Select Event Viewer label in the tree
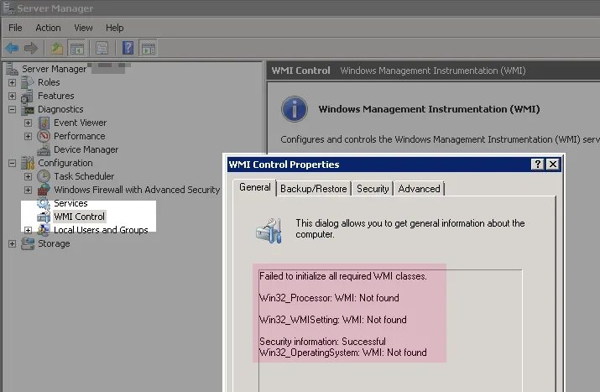600x392 pixels. tap(81, 123)
